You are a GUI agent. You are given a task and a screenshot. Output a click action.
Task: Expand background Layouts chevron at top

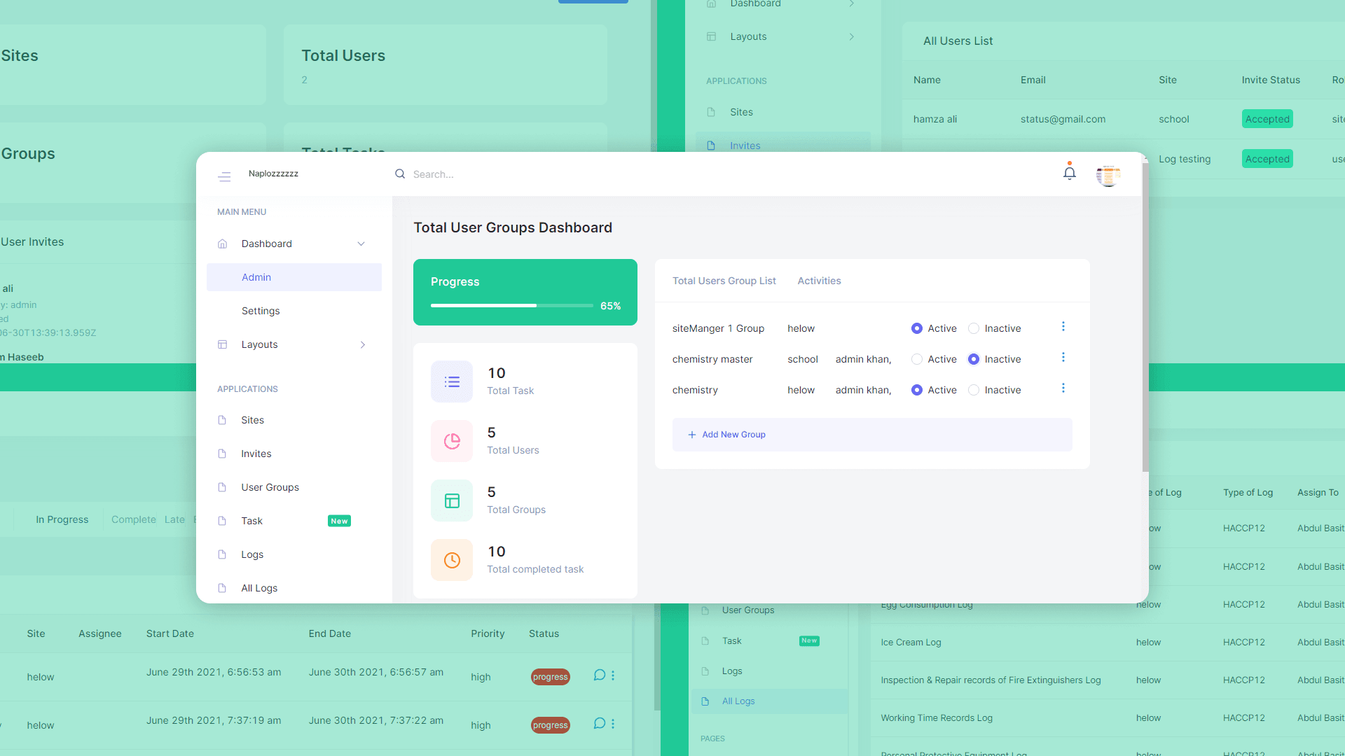click(x=851, y=36)
